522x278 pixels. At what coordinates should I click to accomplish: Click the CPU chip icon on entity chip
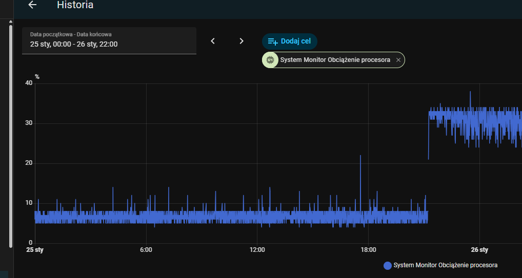[270, 60]
